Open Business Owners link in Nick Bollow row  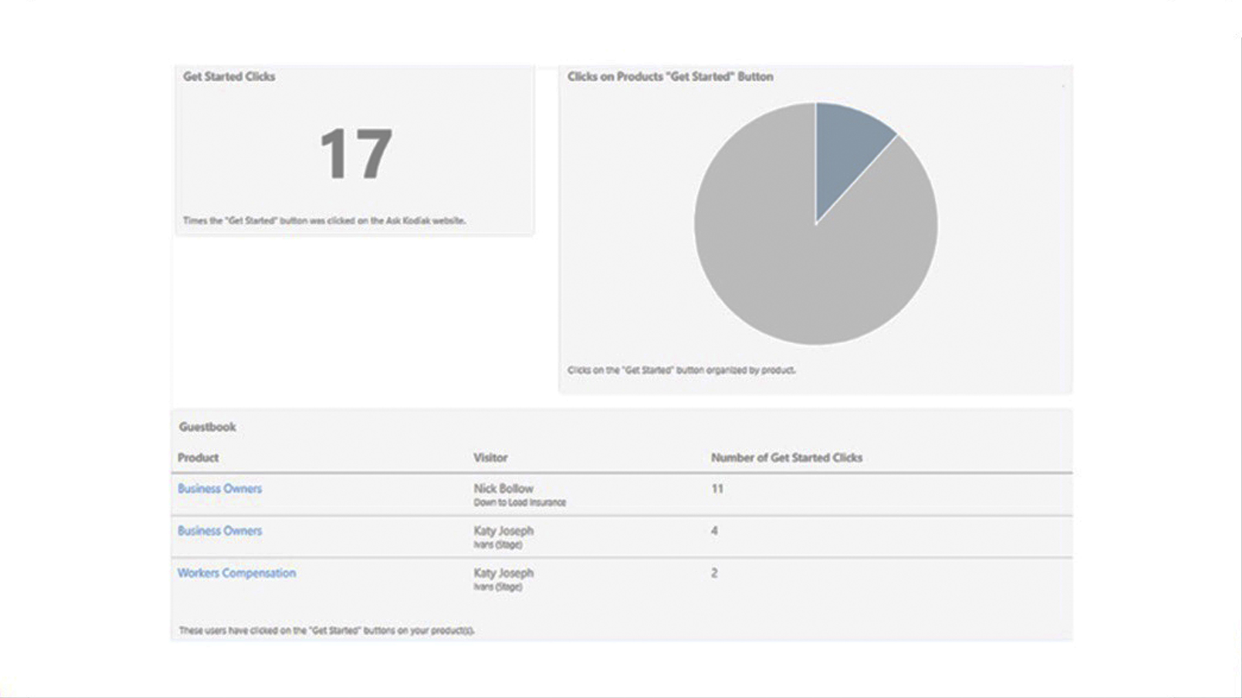tap(219, 489)
